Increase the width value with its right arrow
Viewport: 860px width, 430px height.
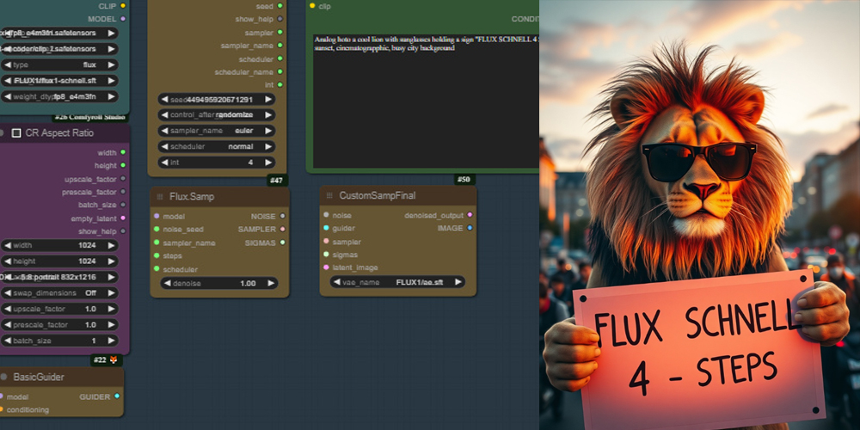pyautogui.click(x=111, y=245)
